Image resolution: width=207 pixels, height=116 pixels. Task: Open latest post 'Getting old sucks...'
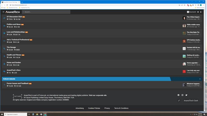click(x=193, y=55)
